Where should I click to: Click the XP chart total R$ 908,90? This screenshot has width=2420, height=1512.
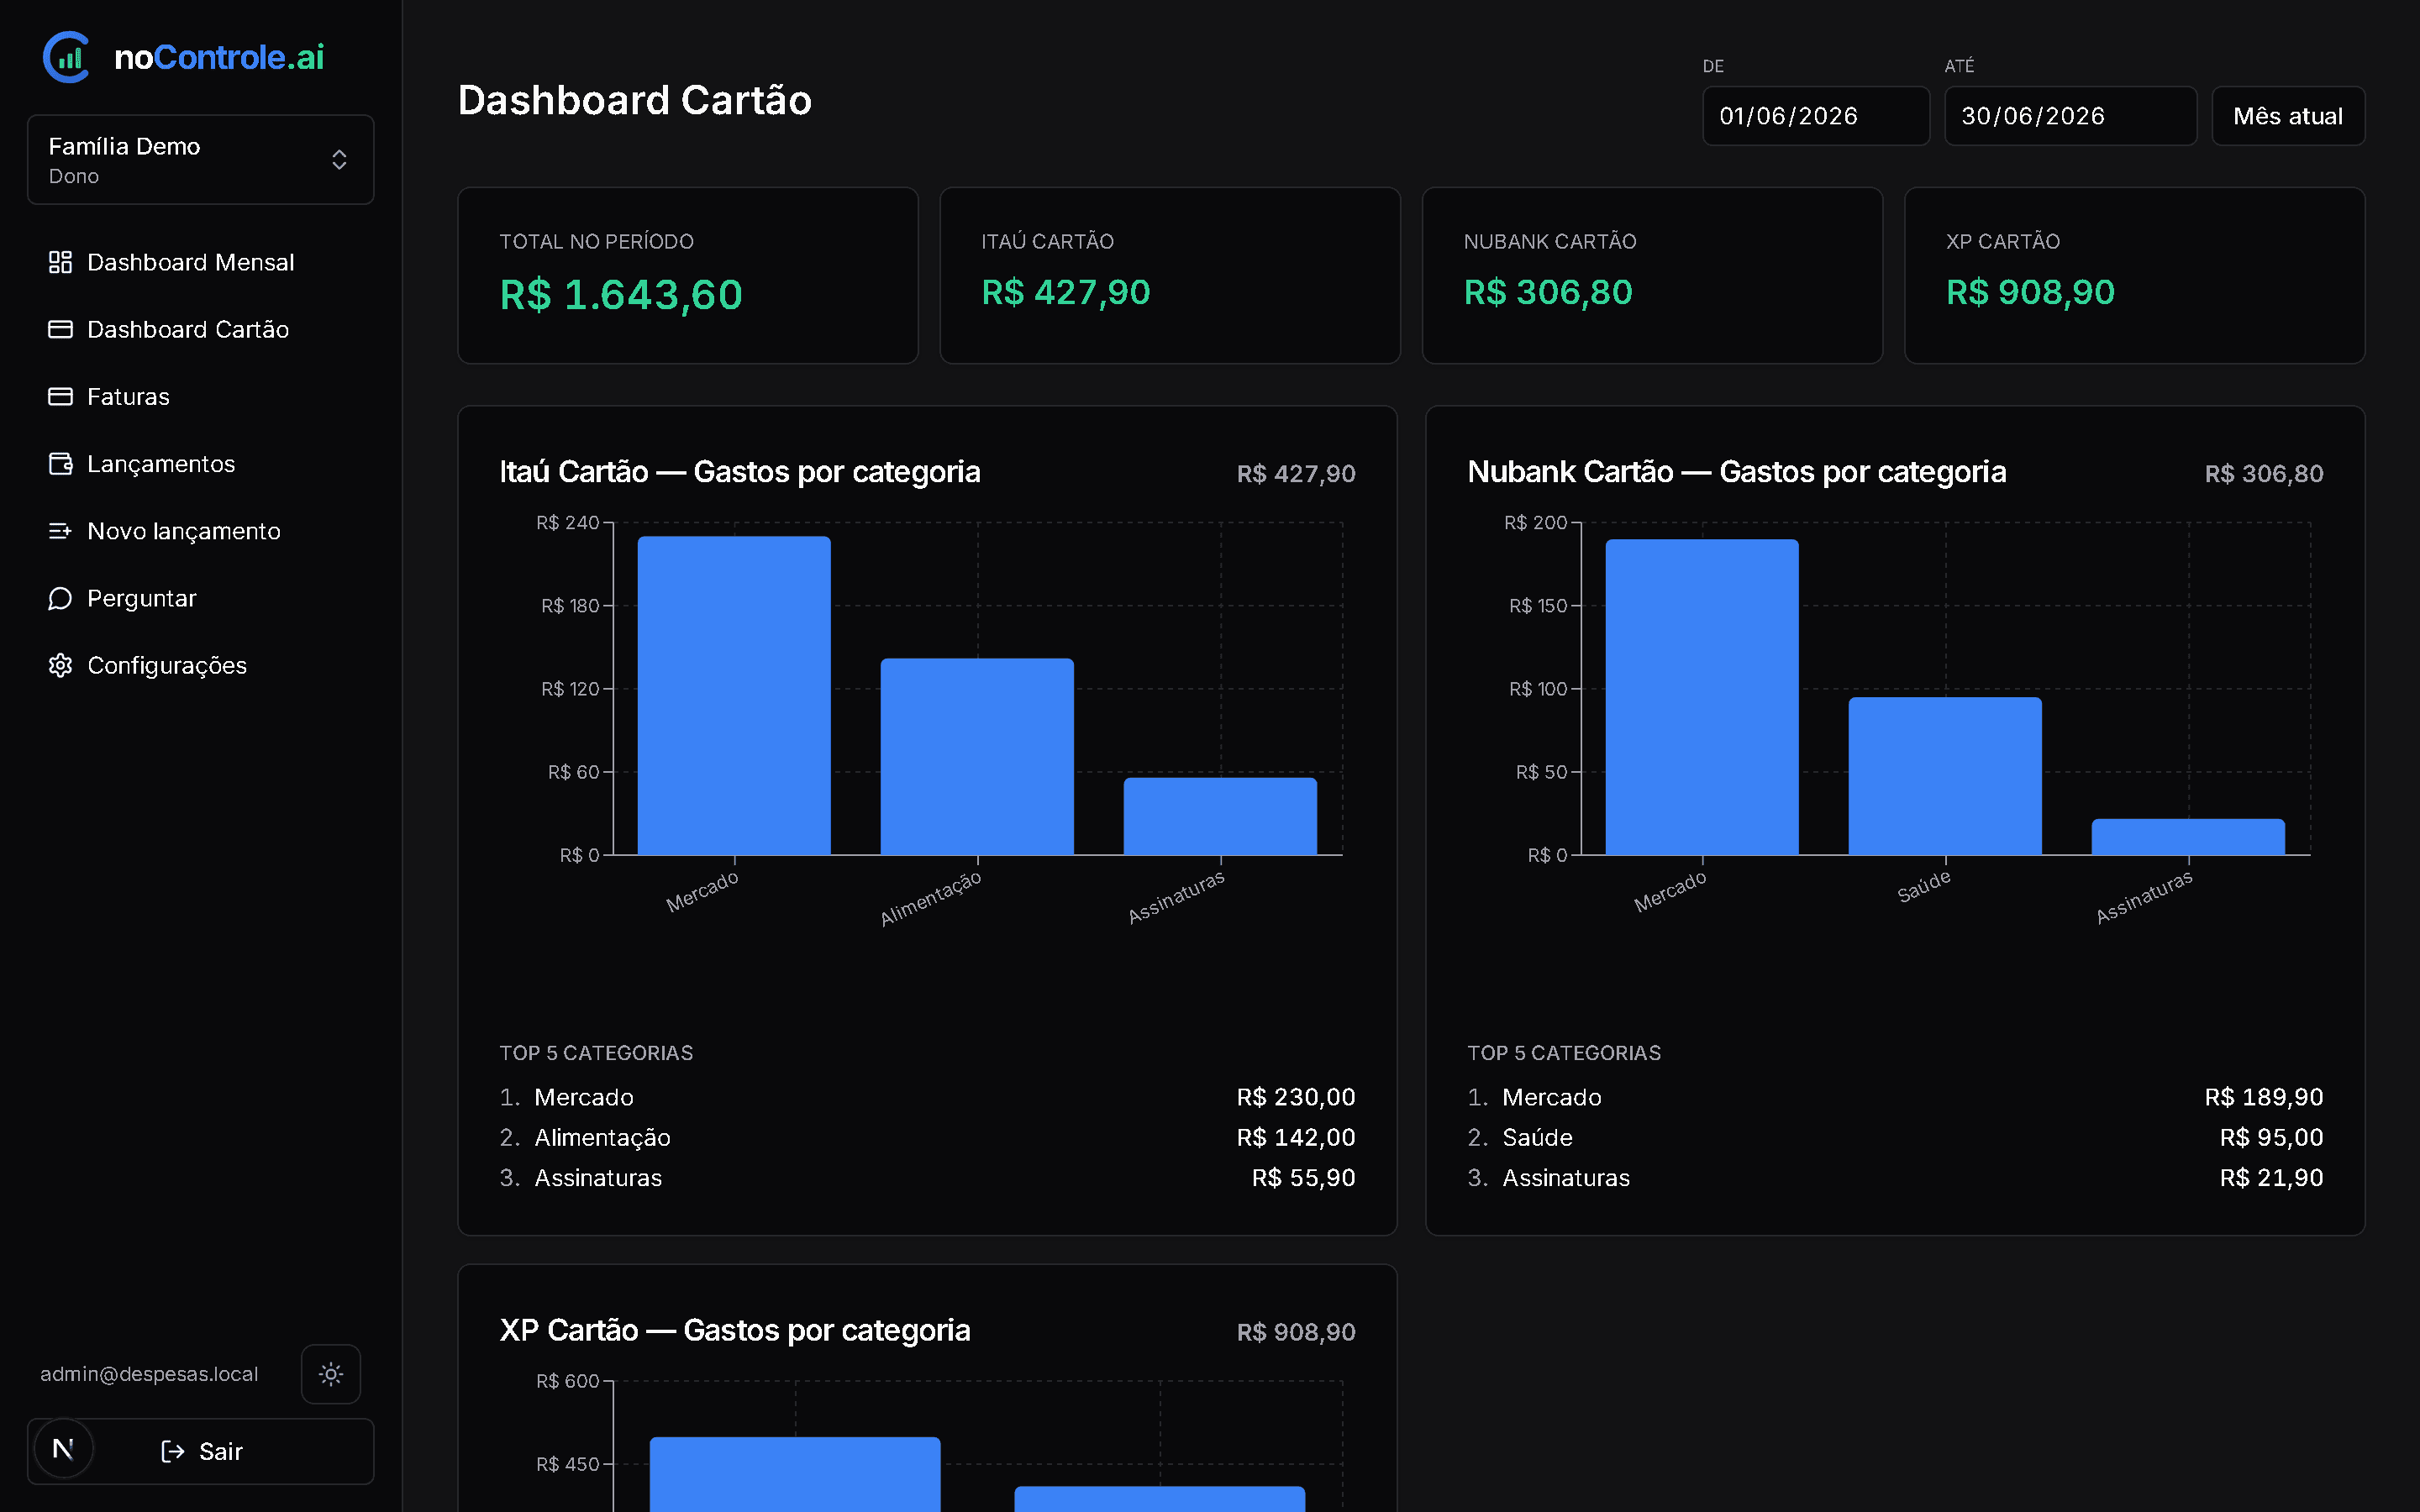(1296, 1332)
